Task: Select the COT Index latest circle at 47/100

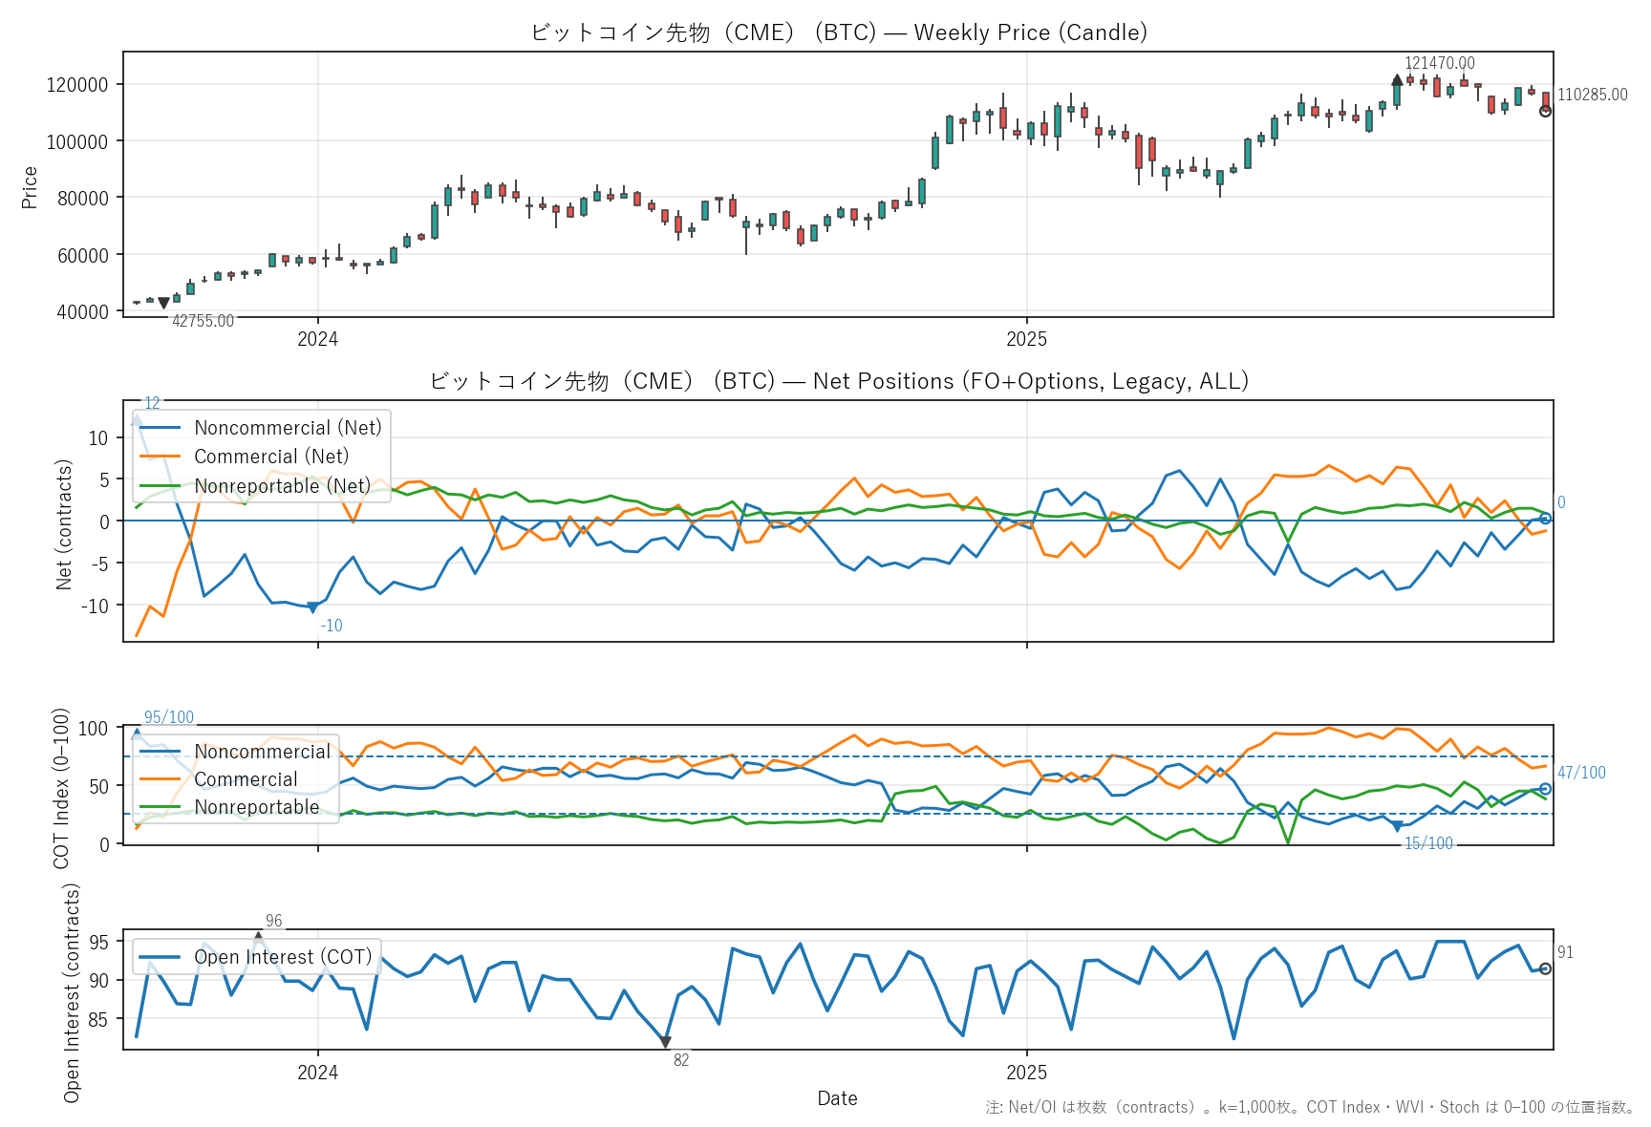Action: coord(1545,789)
